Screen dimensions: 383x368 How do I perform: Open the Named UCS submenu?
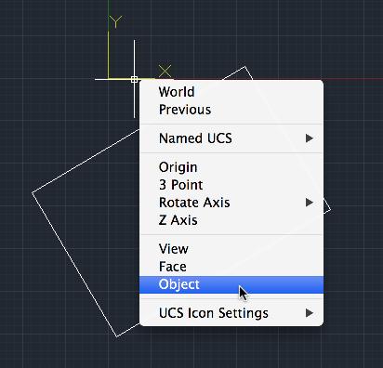pyautogui.click(x=231, y=138)
